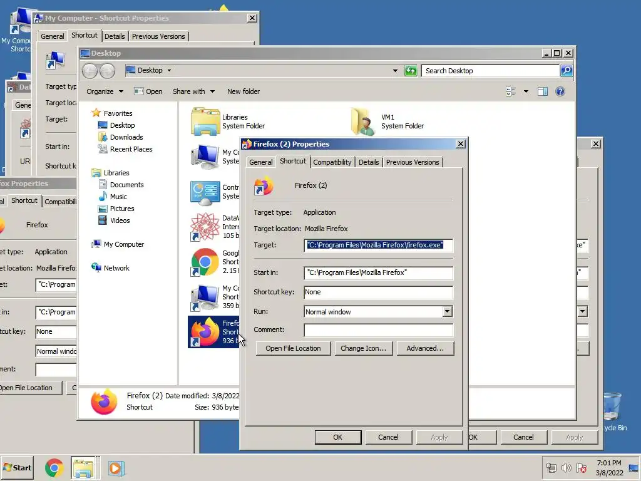Image resolution: width=641 pixels, height=481 pixels.
Task: Select Shortcut tab in Firefox (2) Properties
Action: (293, 161)
